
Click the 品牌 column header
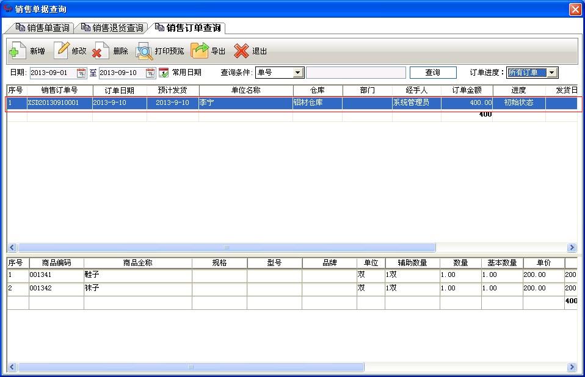(x=329, y=263)
